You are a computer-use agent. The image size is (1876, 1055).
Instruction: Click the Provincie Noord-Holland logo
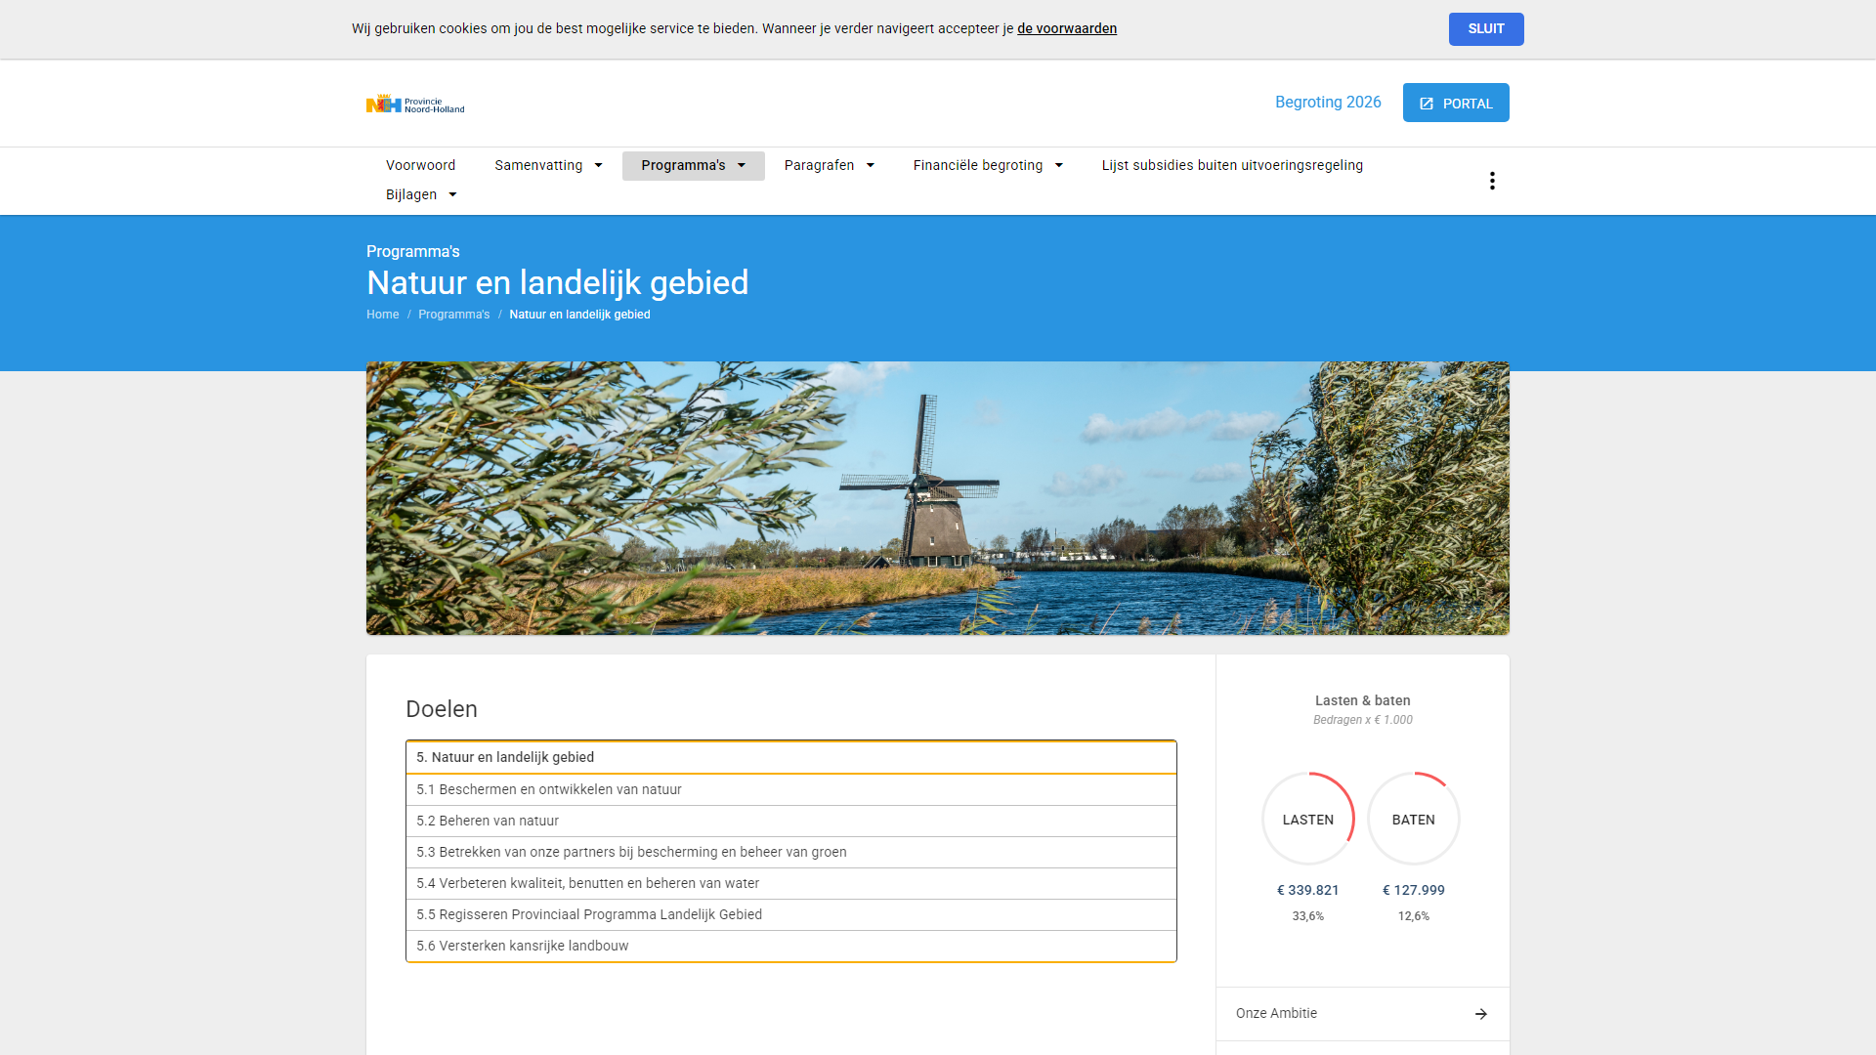point(415,104)
